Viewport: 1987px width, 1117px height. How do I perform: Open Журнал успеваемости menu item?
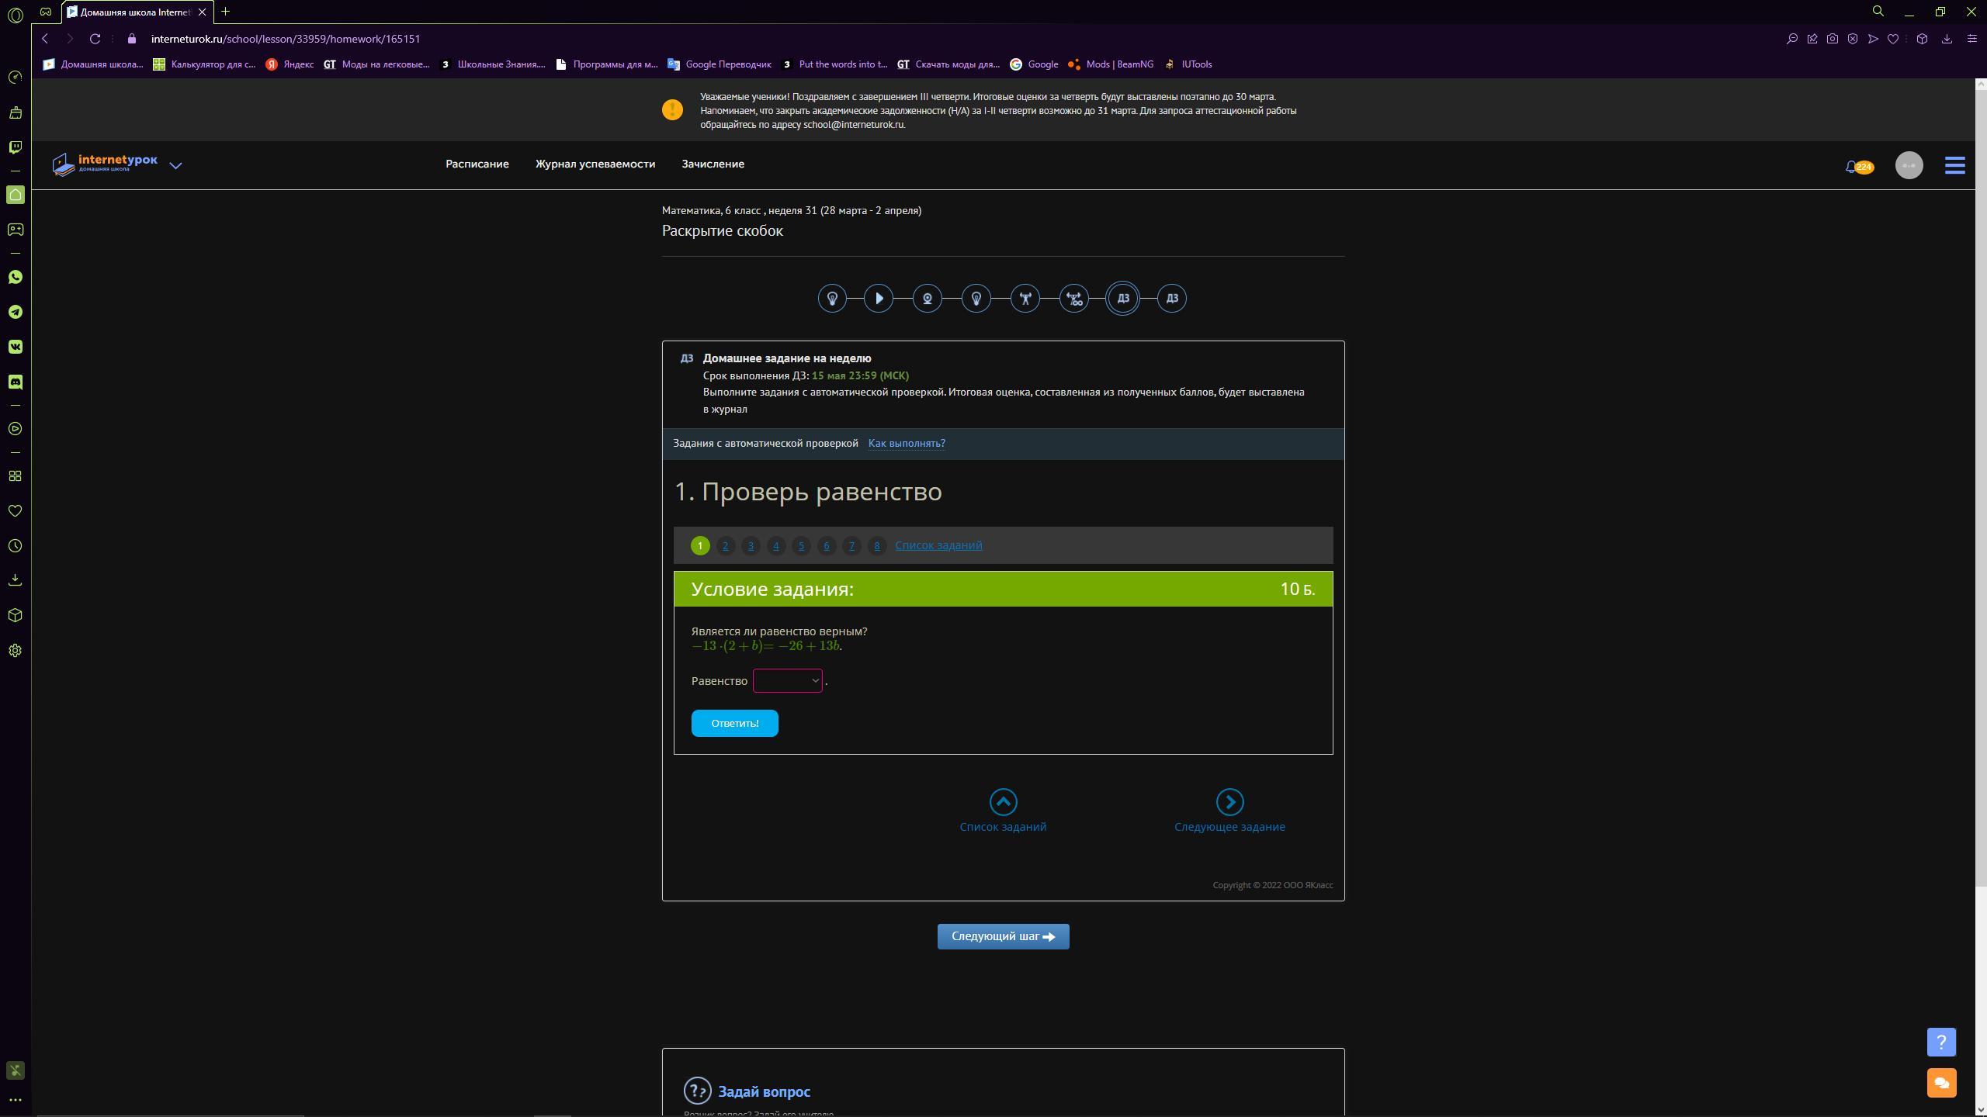(595, 164)
